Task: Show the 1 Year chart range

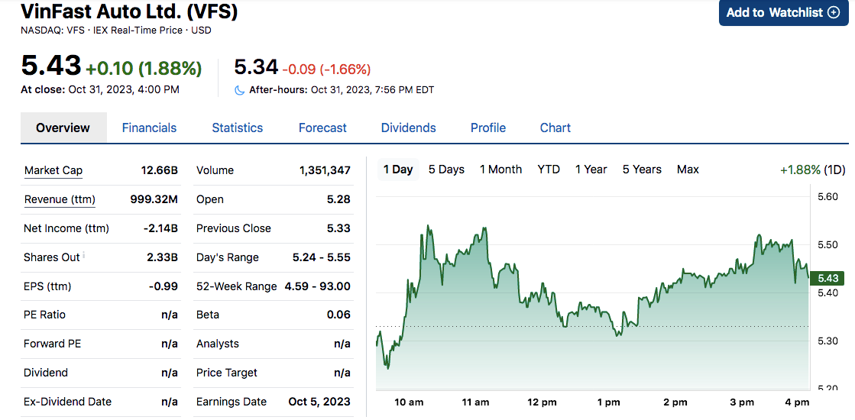Action: click(x=591, y=170)
